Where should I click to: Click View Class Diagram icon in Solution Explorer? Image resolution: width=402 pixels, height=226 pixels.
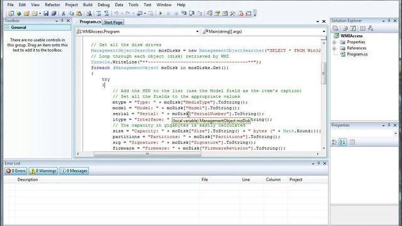click(370, 28)
